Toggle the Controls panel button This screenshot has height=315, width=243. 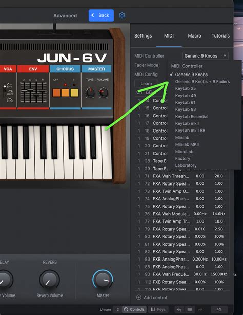134,309
